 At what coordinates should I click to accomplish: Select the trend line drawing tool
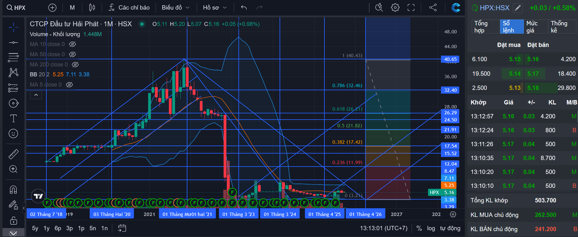pos(13,43)
